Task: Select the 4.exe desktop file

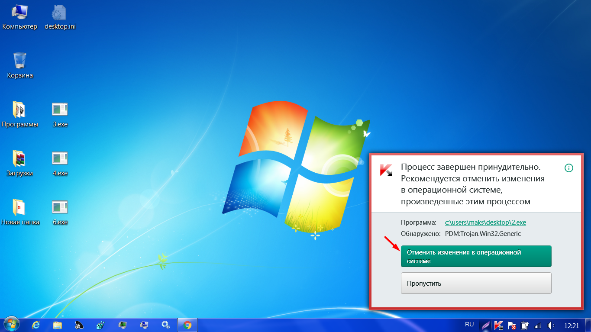Action: tap(60, 164)
